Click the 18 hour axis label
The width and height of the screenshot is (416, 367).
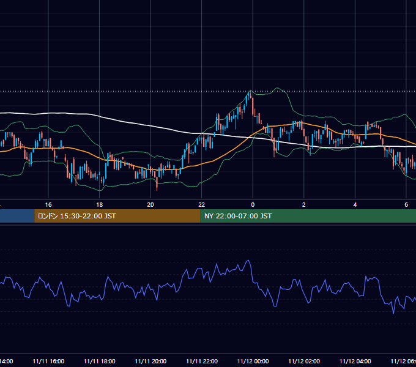click(x=100, y=205)
